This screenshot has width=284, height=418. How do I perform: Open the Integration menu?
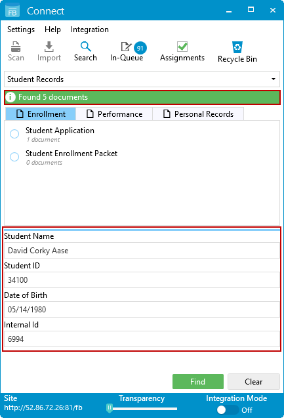coord(90,30)
